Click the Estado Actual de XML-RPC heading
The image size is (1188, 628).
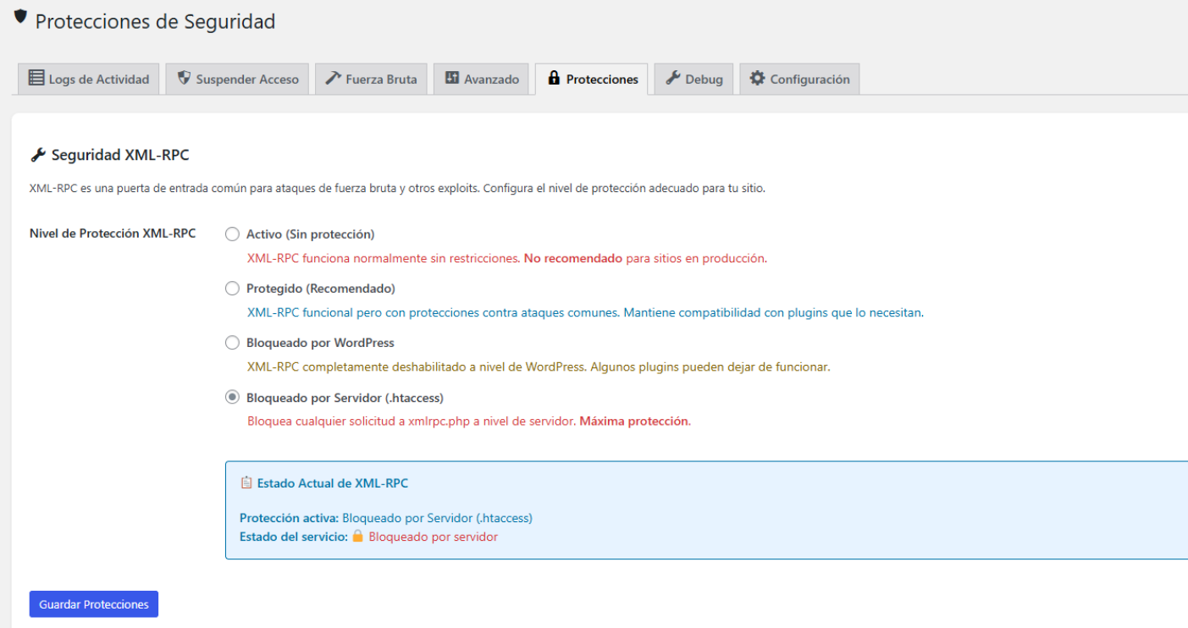332,483
